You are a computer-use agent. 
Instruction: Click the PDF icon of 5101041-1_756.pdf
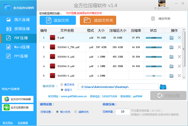click(x=53, y=47)
